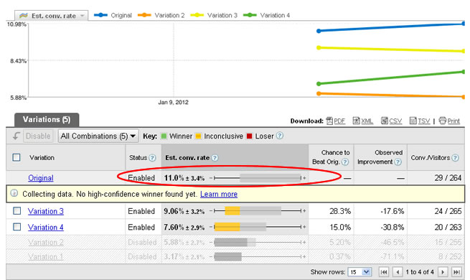
Task: Click the Print icon
Action: point(443,121)
